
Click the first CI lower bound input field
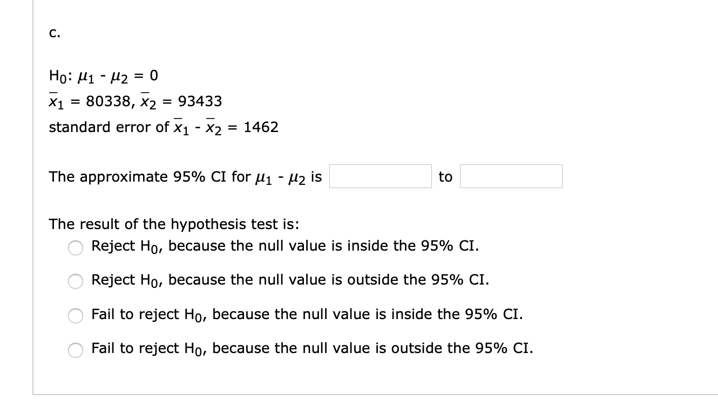click(x=381, y=176)
